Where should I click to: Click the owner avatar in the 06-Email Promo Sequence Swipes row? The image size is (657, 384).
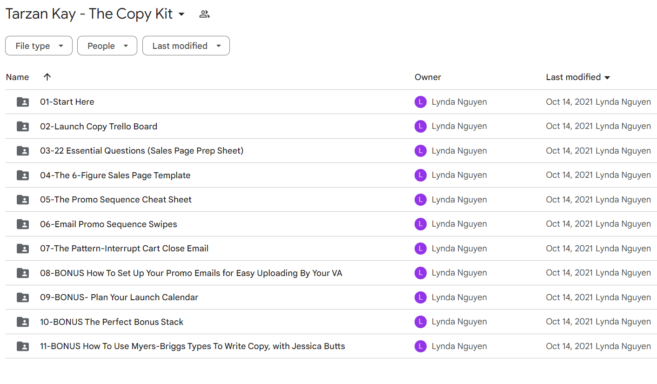point(421,224)
